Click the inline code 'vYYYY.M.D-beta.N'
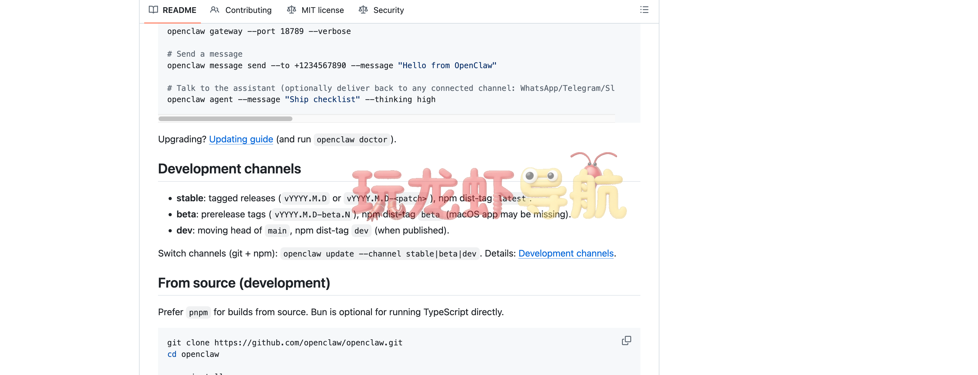Screen dimensions: 978x375 click(x=312, y=215)
